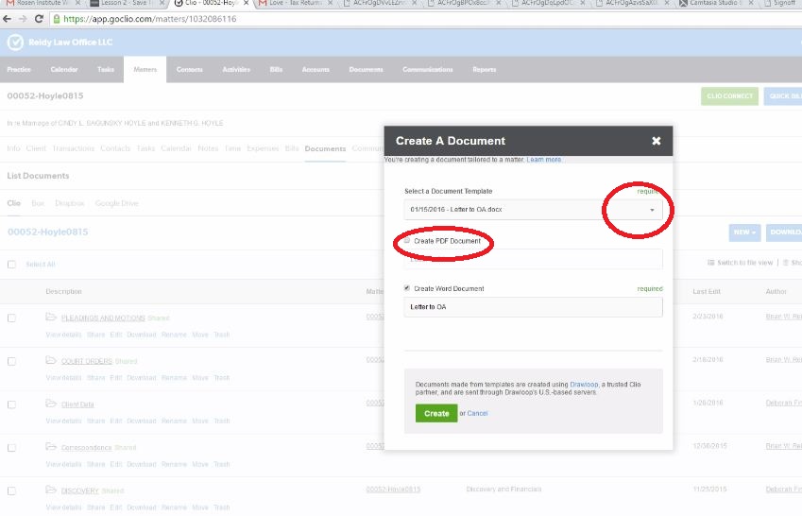
Task: Uncheck the Create Word Document checkbox
Action: coord(407,288)
